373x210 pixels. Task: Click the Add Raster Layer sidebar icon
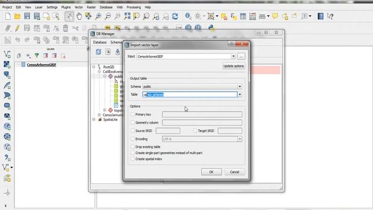pyautogui.click(x=7, y=65)
